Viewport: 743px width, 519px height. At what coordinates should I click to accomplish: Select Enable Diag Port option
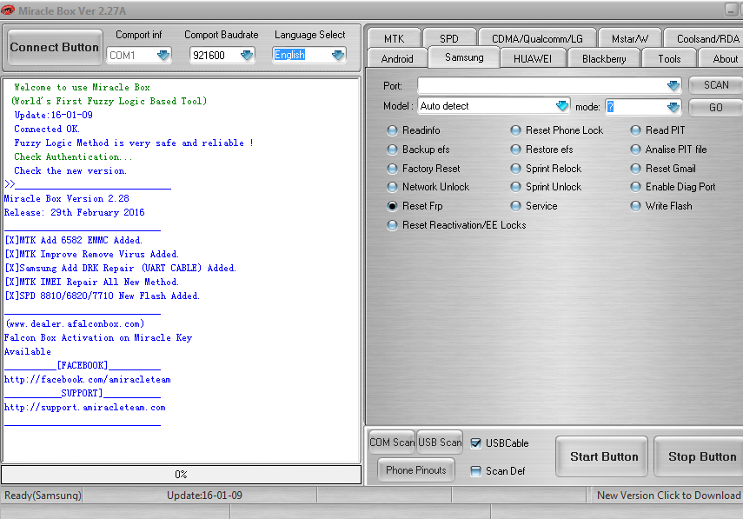pyautogui.click(x=673, y=187)
